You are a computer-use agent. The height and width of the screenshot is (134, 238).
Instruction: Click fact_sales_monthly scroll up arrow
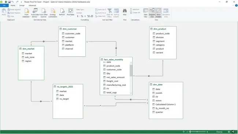click(131, 63)
